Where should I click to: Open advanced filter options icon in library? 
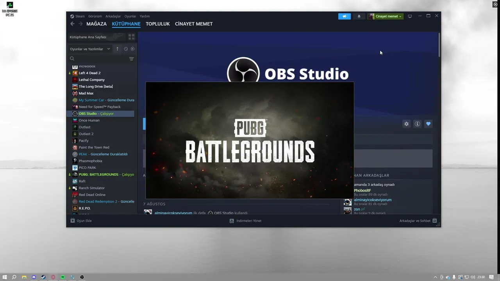[131, 59]
